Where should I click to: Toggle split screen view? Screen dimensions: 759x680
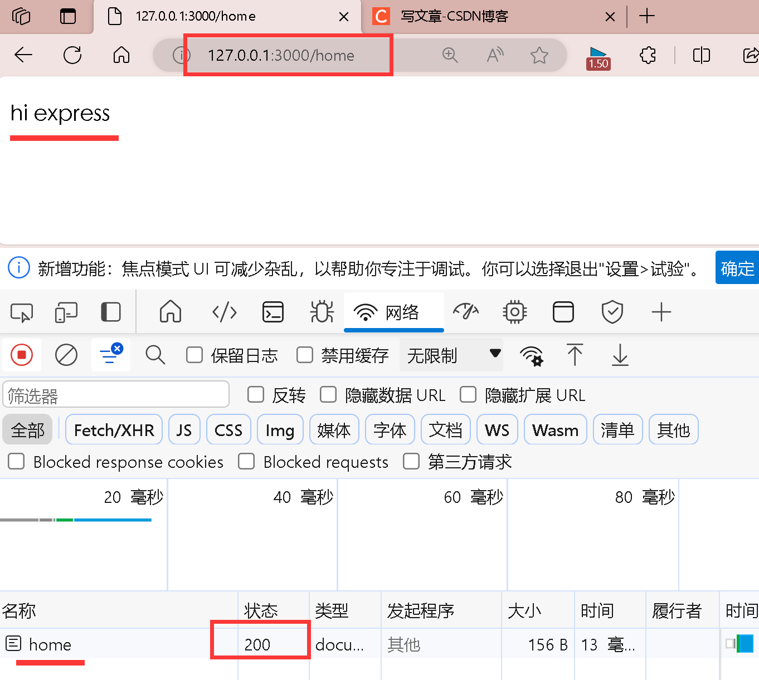click(702, 55)
